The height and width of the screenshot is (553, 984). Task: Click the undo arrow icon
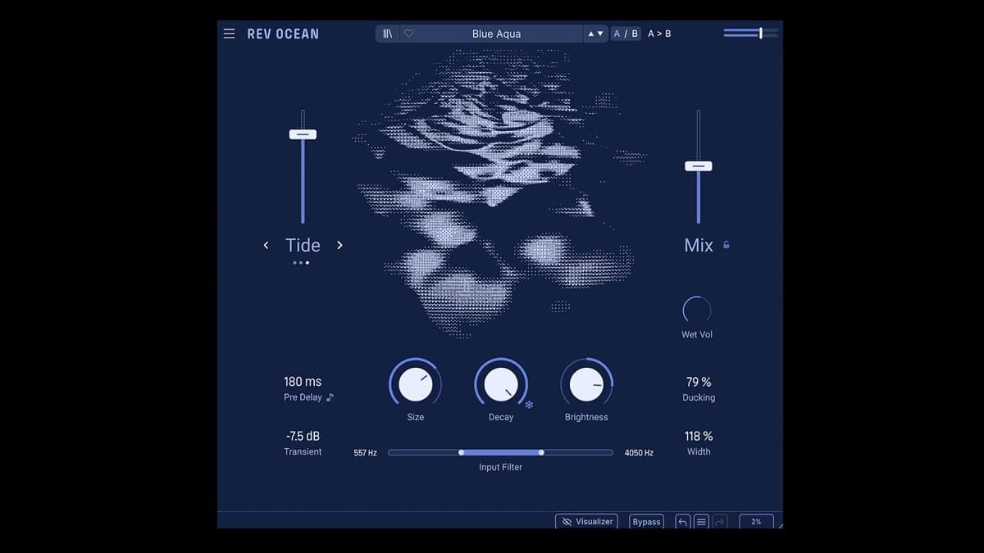(682, 521)
